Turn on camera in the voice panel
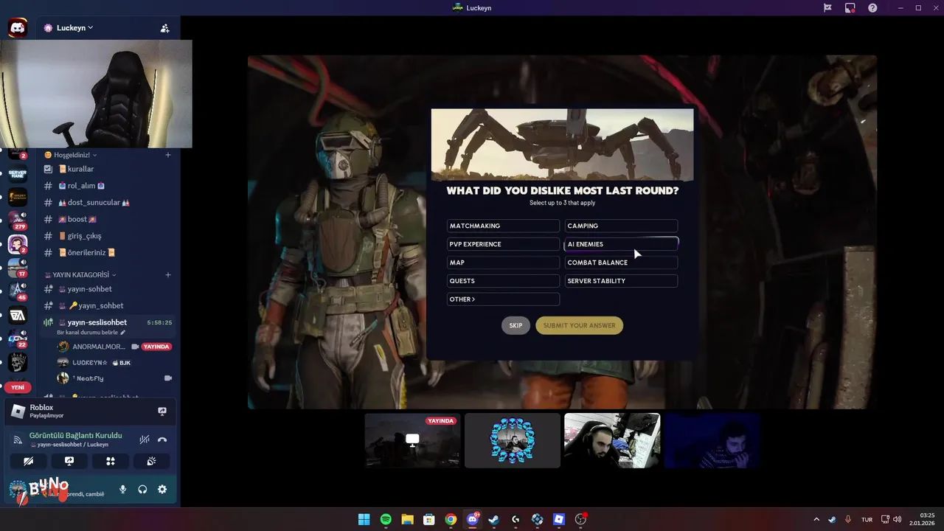 click(28, 461)
